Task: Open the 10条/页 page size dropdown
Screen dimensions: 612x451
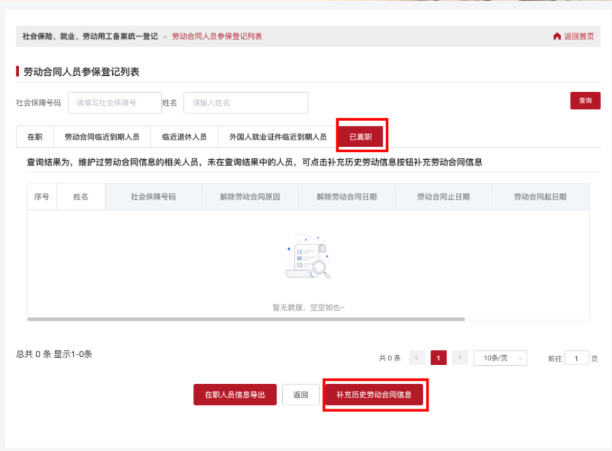Action: pos(500,358)
